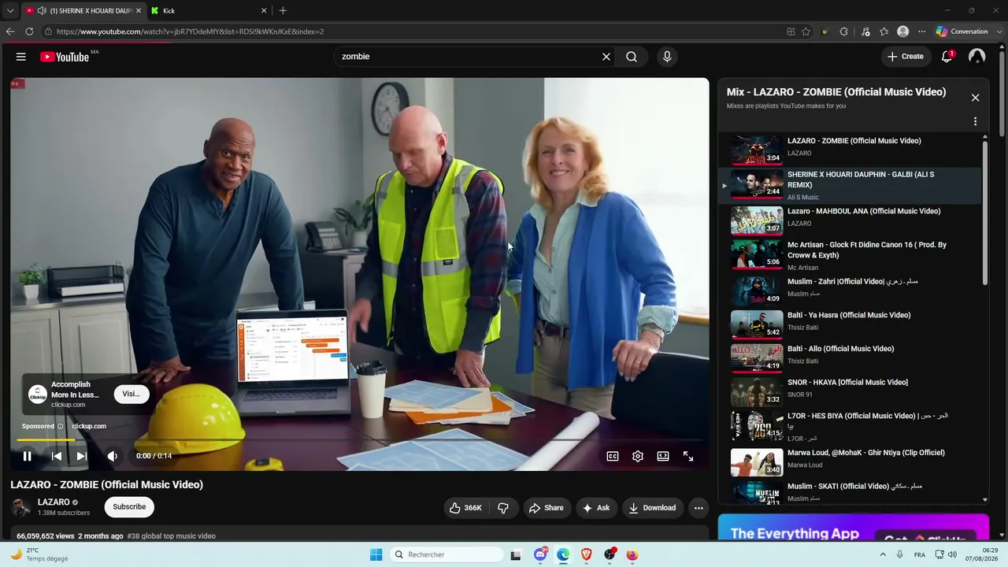The width and height of the screenshot is (1008, 567).
Task: Open the player settings gear
Action: pos(638,456)
